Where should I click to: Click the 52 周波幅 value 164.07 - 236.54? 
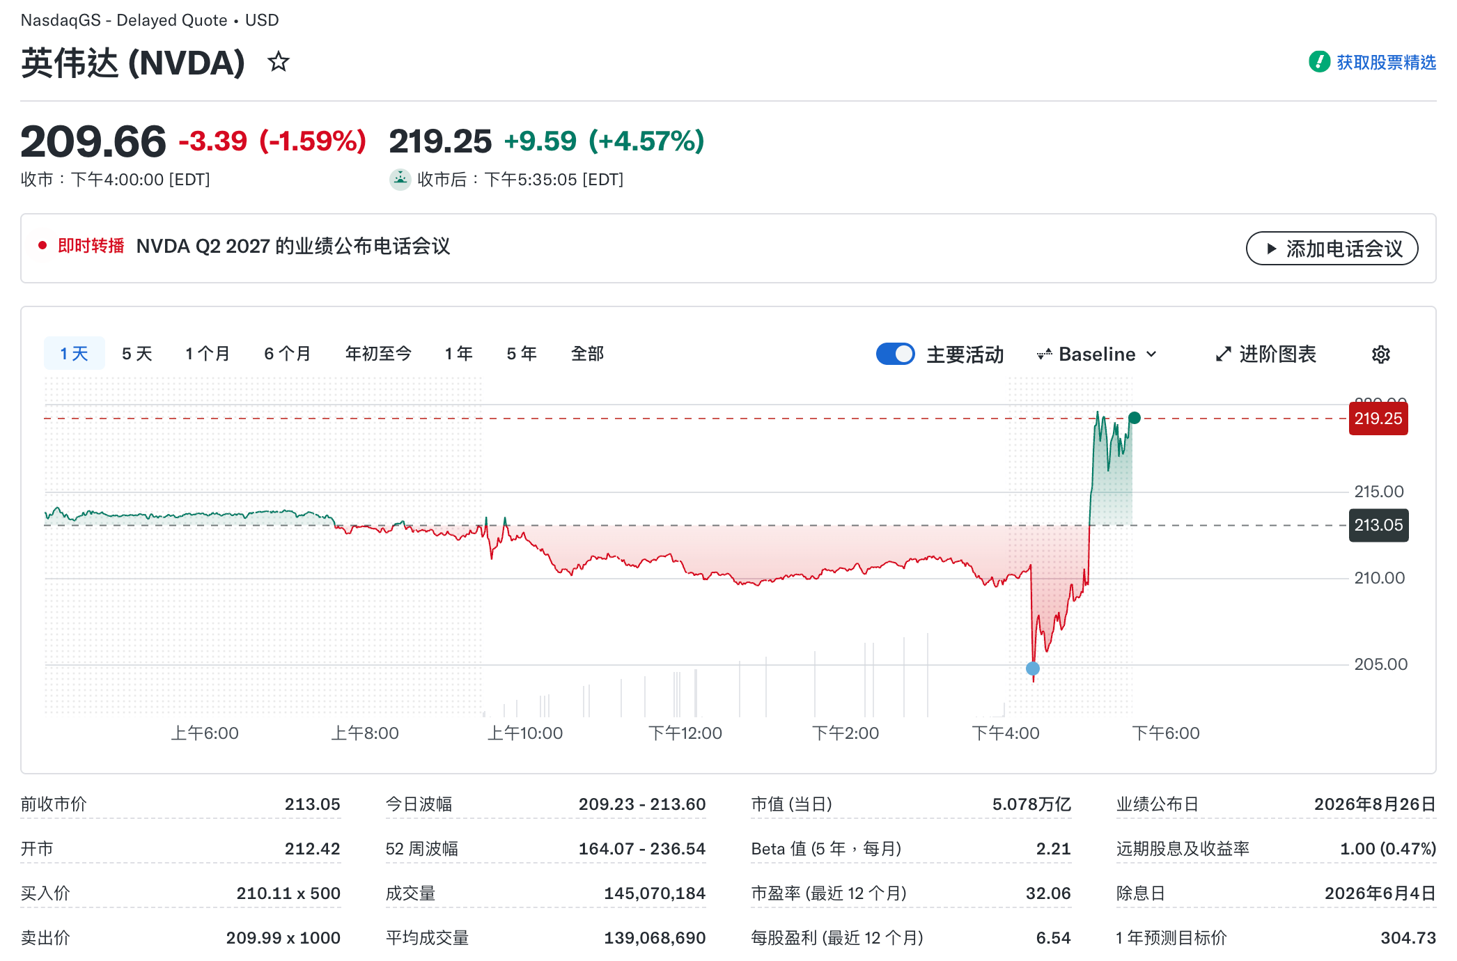tap(642, 849)
